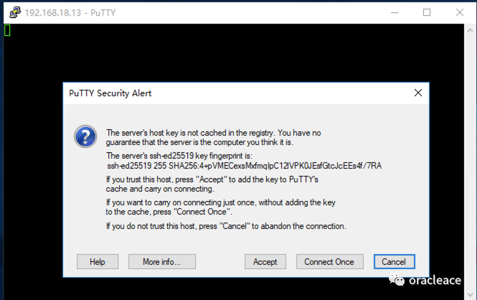Close the PuTTY Security Alert dialog
Image resolution: width=477 pixels, height=300 pixels.
[417, 93]
